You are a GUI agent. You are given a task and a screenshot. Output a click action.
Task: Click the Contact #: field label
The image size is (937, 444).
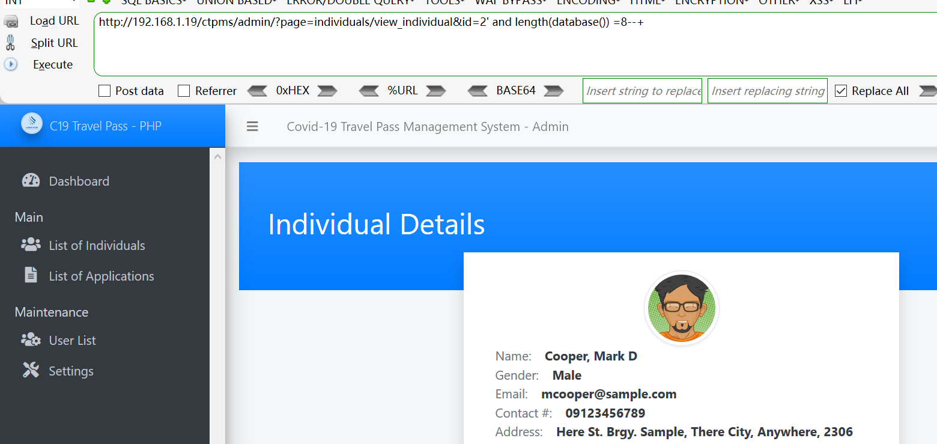(x=524, y=413)
